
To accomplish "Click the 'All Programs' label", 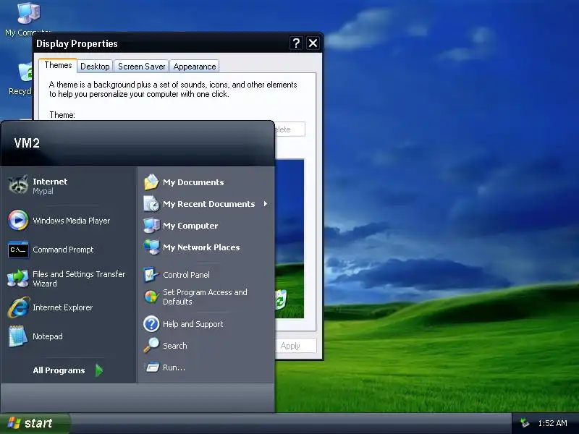I will [x=59, y=370].
